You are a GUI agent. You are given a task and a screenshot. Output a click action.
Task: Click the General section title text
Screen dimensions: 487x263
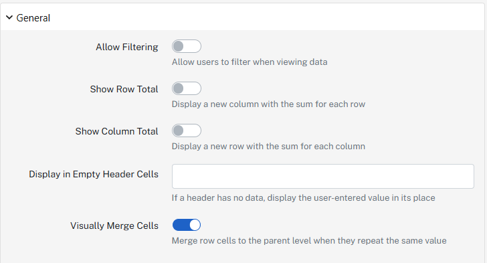pos(33,18)
